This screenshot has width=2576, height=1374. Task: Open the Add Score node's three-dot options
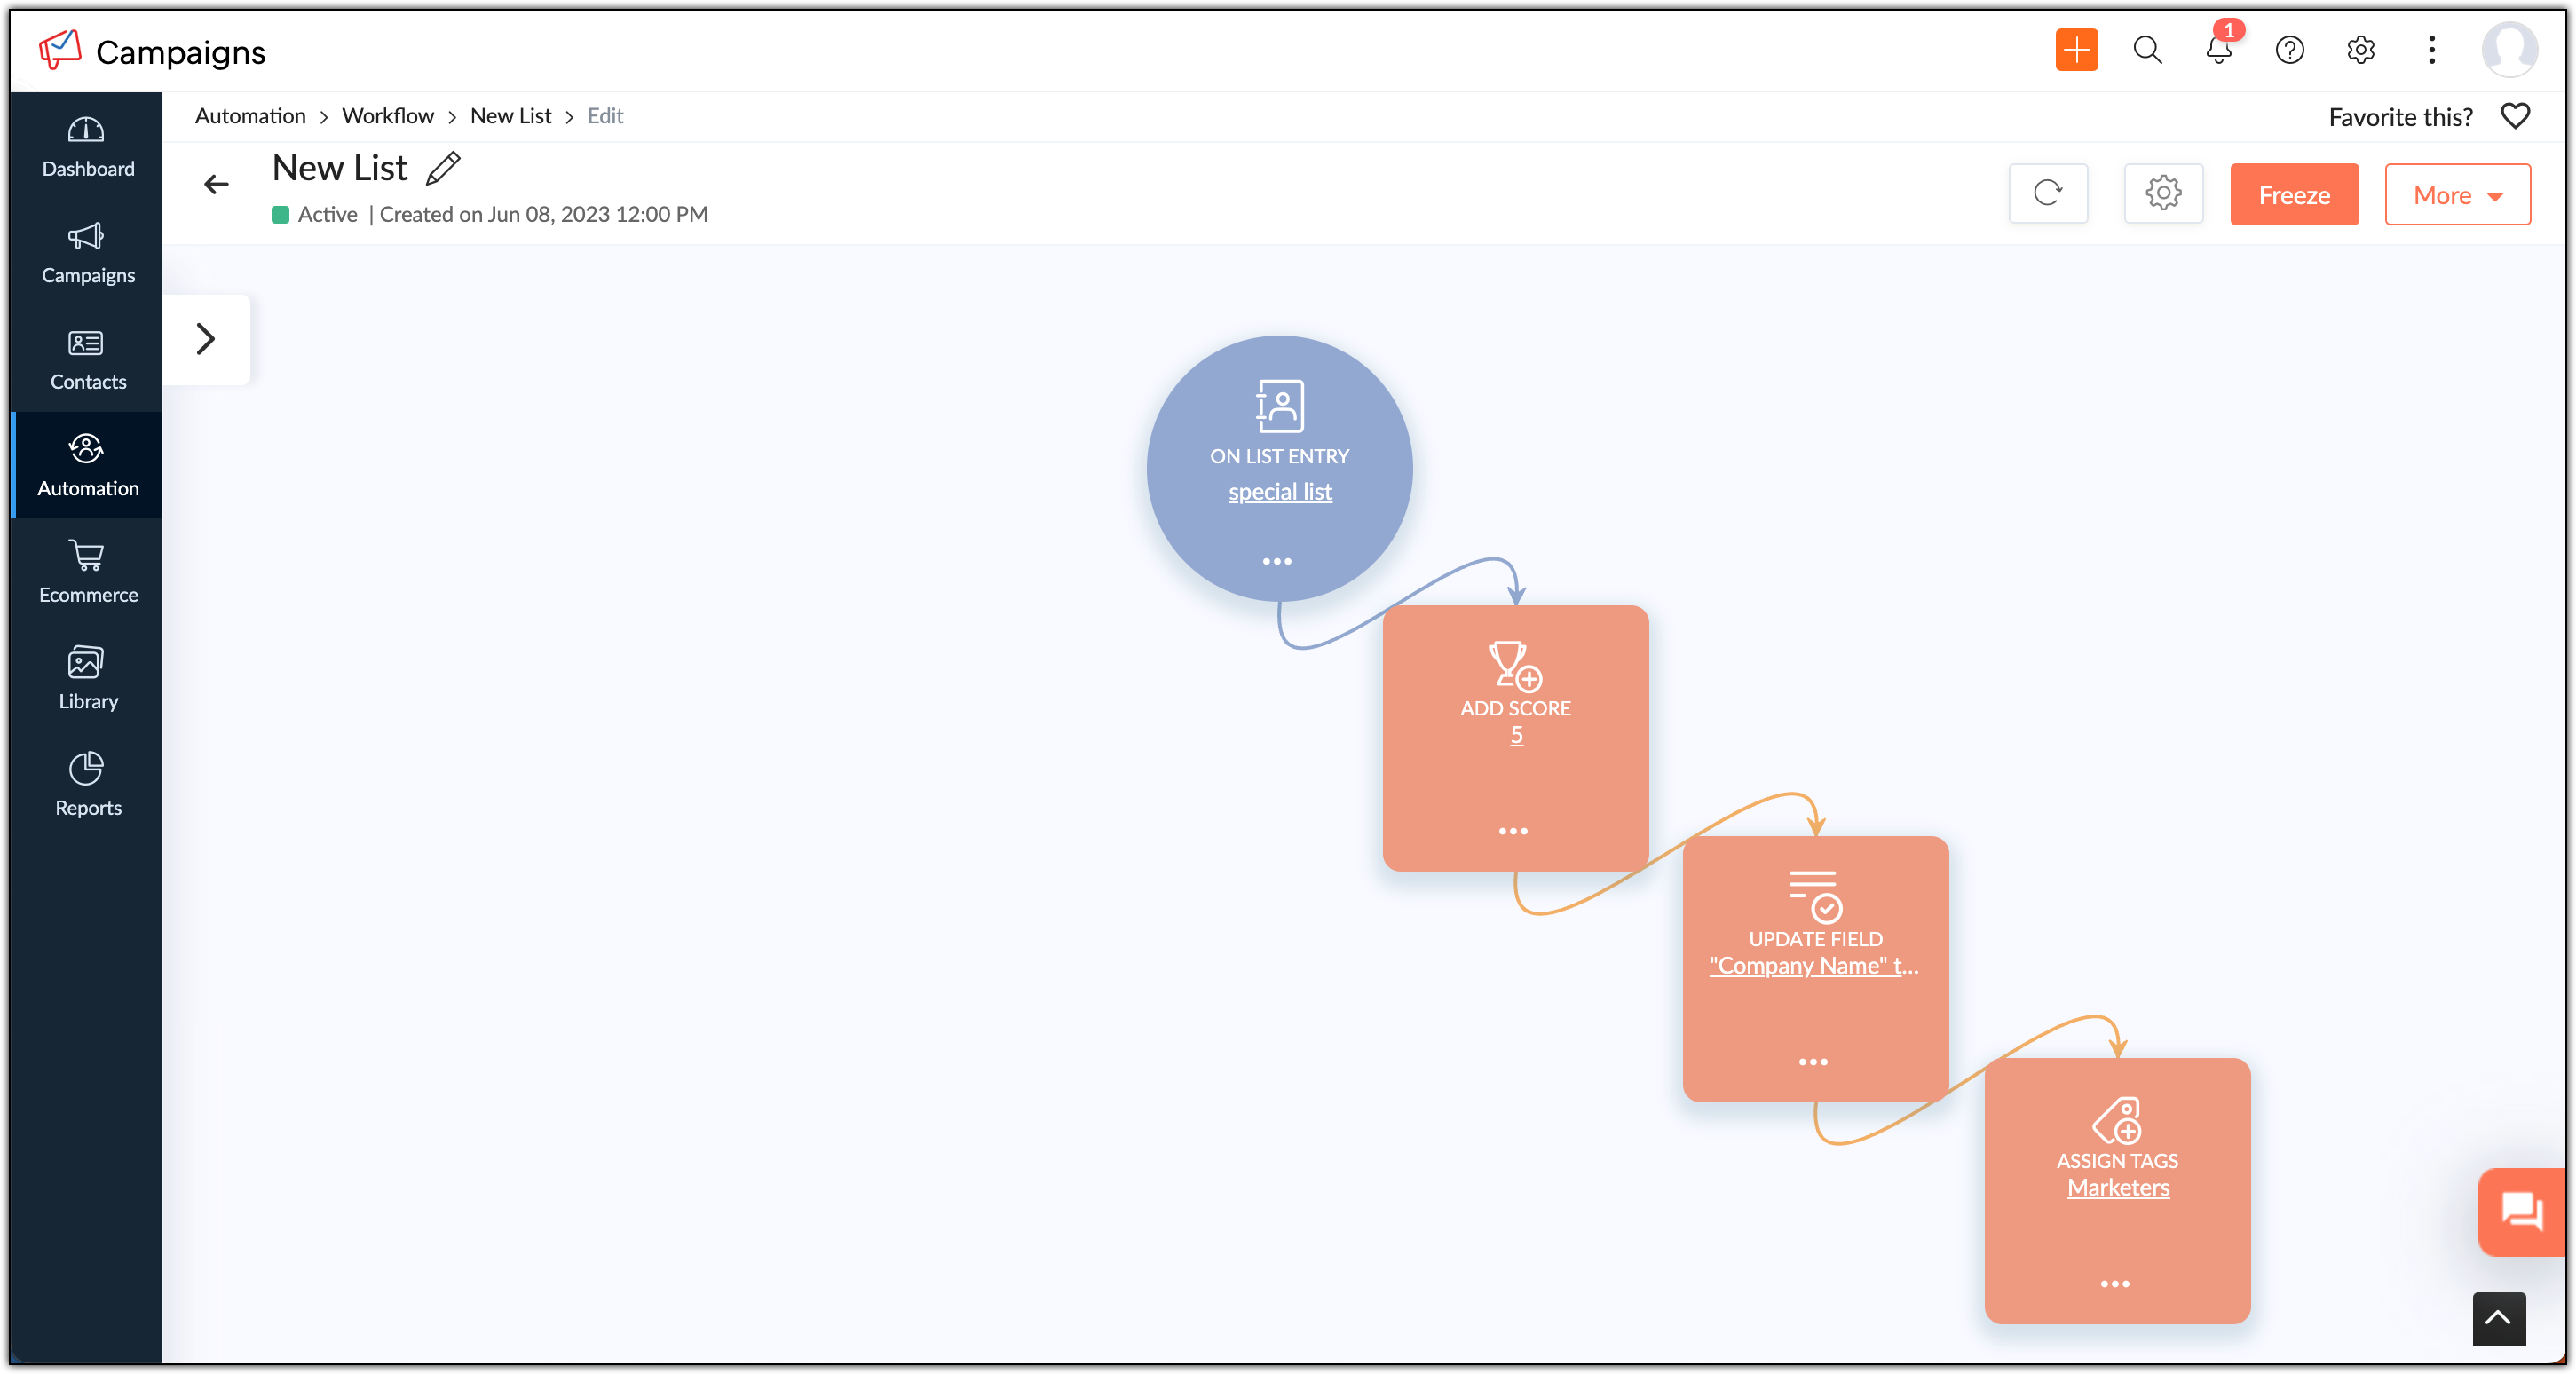(x=1513, y=831)
